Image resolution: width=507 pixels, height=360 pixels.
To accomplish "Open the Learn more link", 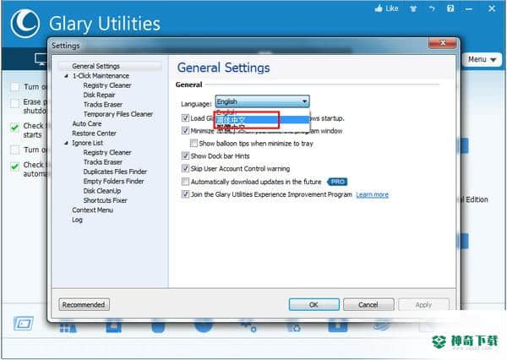I will coord(372,194).
